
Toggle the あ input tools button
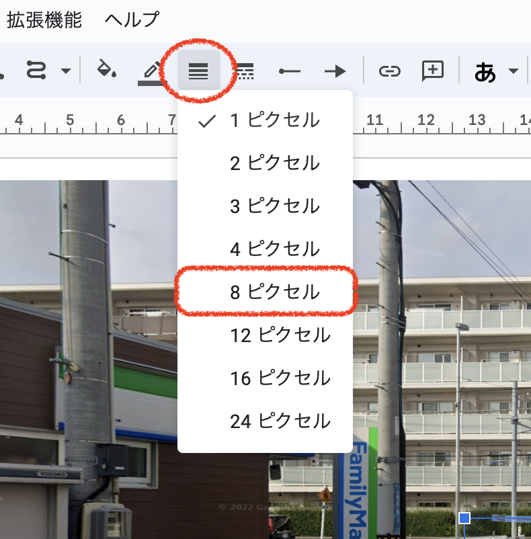tap(485, 71)
